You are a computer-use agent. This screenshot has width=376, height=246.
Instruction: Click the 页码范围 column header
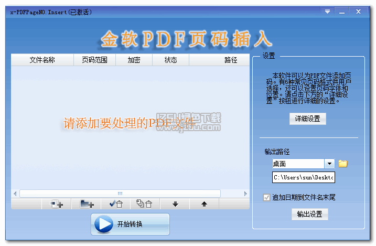tap(94, 60)
